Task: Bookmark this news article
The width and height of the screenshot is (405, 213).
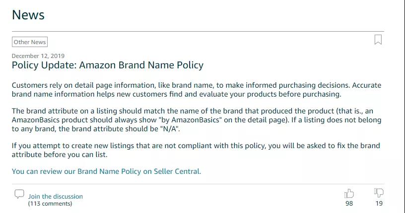Action: point(378,40)
